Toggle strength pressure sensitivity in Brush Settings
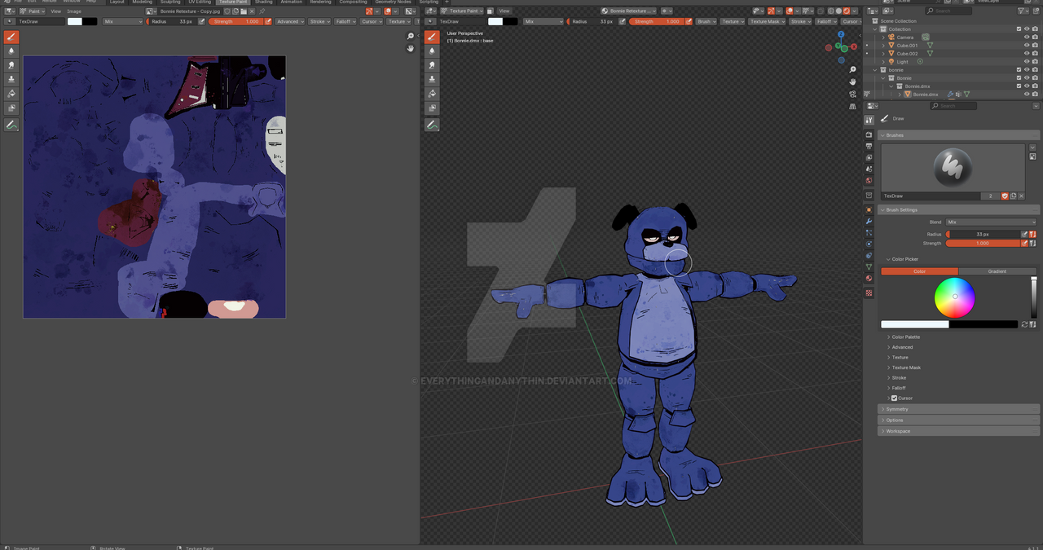 coord(1024,244)
